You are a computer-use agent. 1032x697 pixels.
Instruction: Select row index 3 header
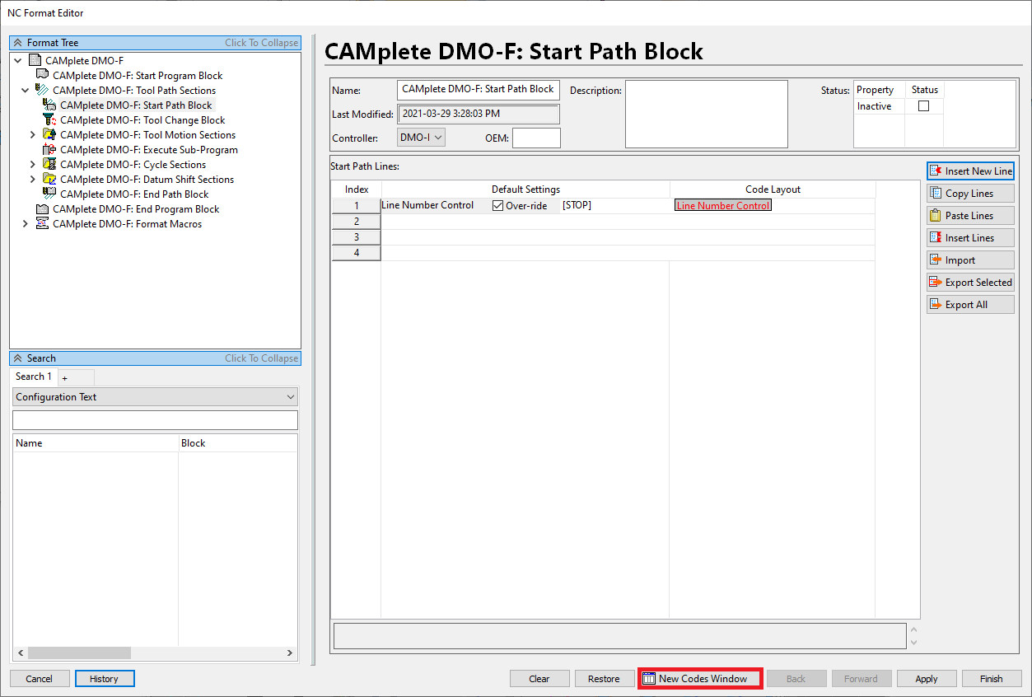tap(357, 237)
